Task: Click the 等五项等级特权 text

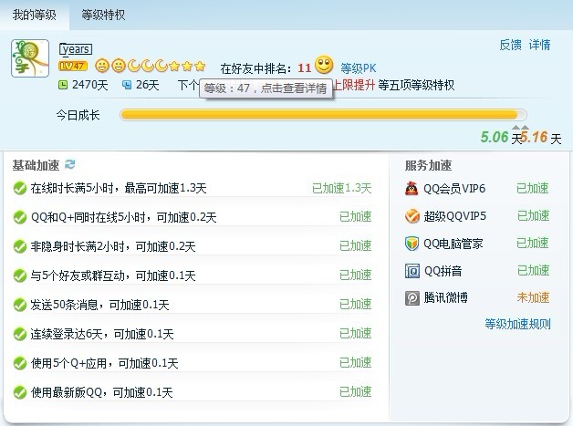Action: [417, 85]
